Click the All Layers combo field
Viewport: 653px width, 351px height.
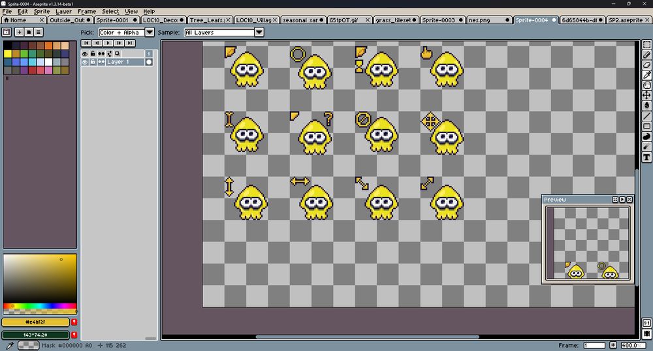click(219, 32)
